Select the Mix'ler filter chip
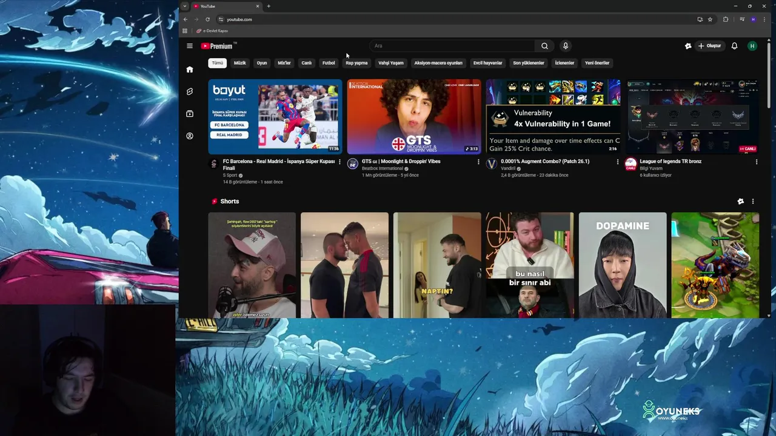Screen dimensions: 776x436 284,63
